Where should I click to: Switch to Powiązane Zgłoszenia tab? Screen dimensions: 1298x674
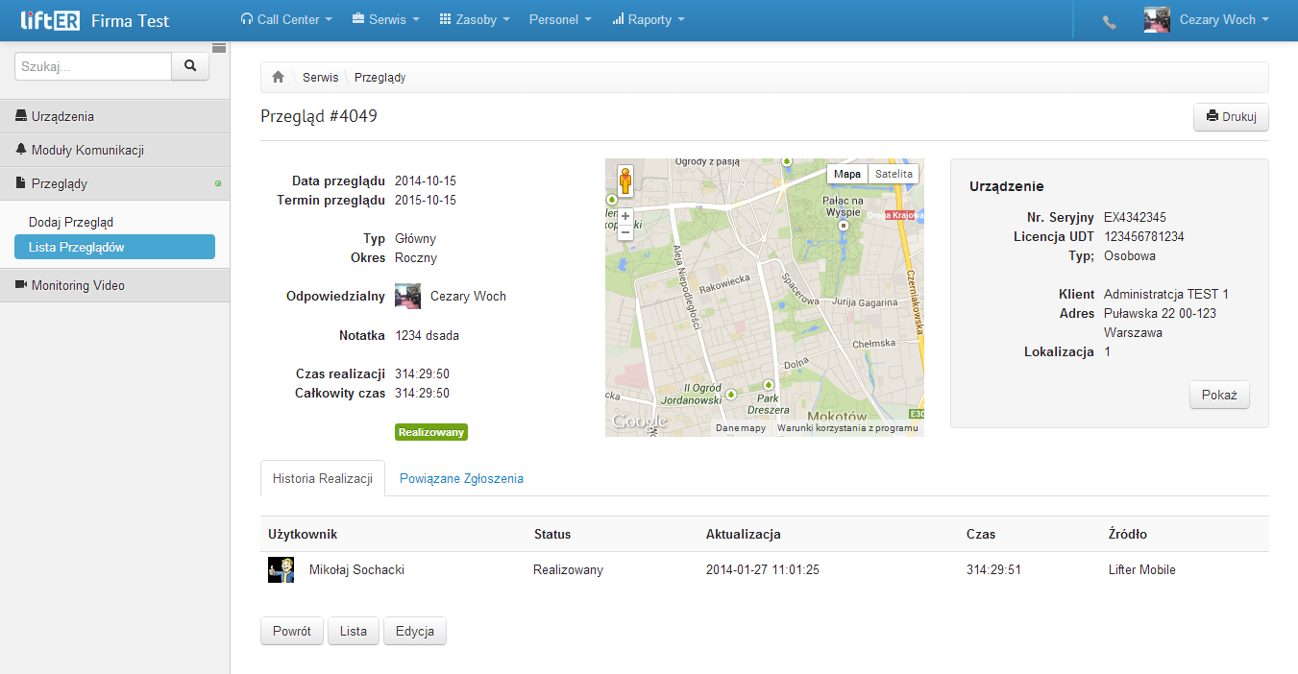(x=461, y=478)
